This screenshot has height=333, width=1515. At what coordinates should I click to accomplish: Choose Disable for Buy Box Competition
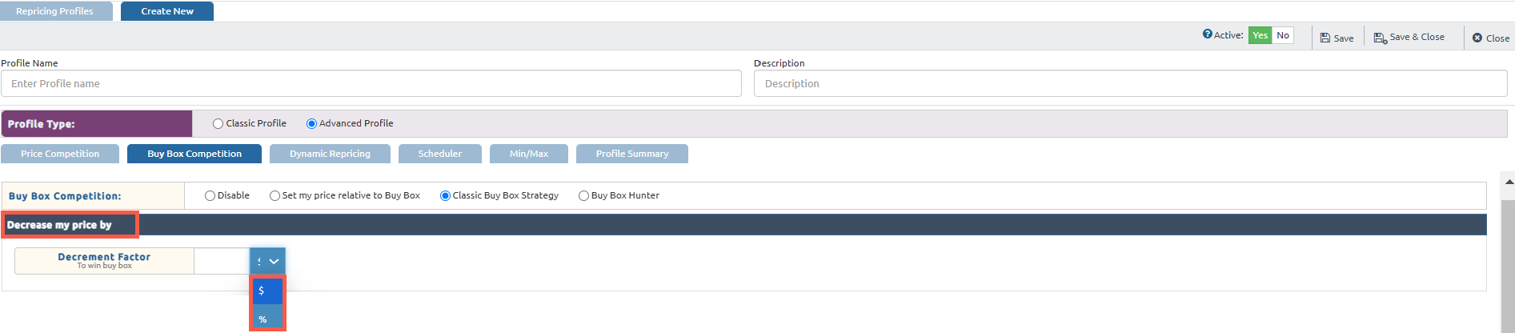(210, 196)
